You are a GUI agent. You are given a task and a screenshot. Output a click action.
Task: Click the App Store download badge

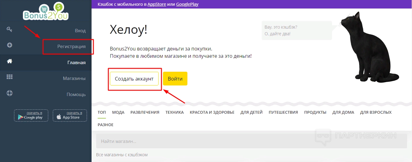tap(70, 115)
